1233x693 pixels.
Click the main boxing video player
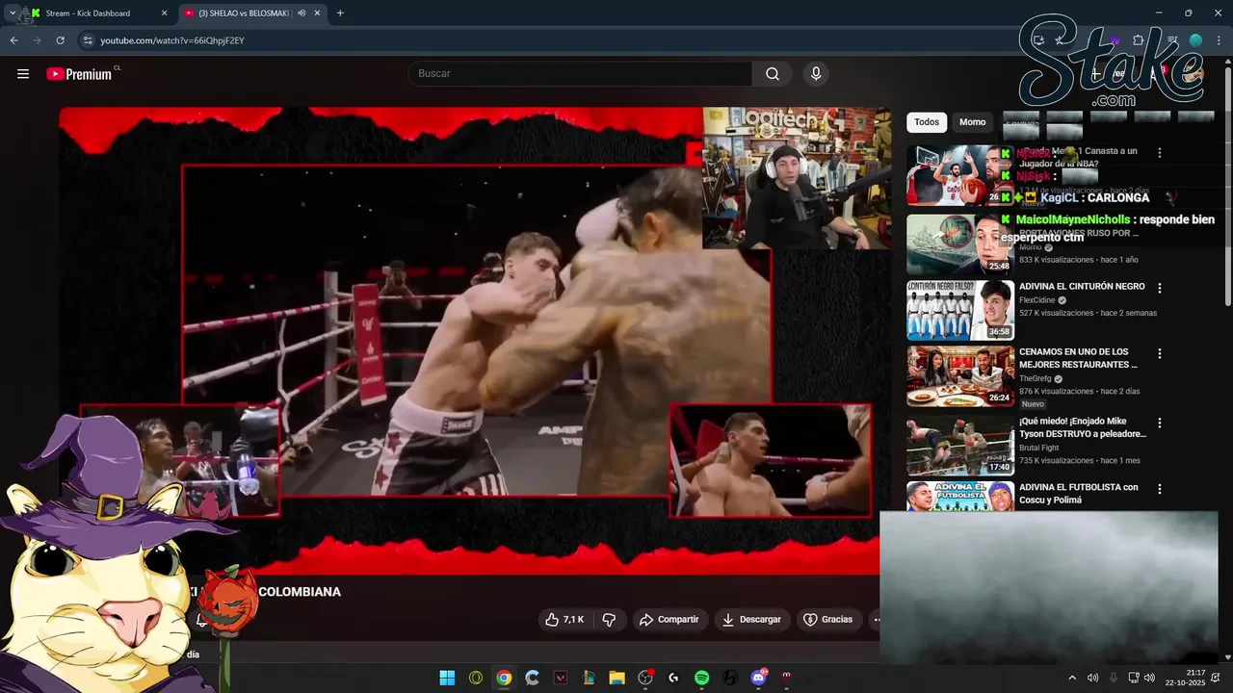[475, 340]
